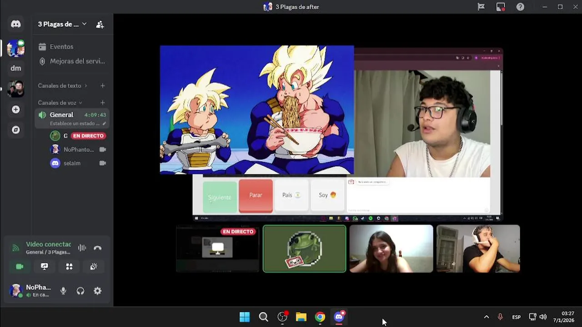Collapse Canales de texto category
Viewport: 582px width, 327px height.
62,85
